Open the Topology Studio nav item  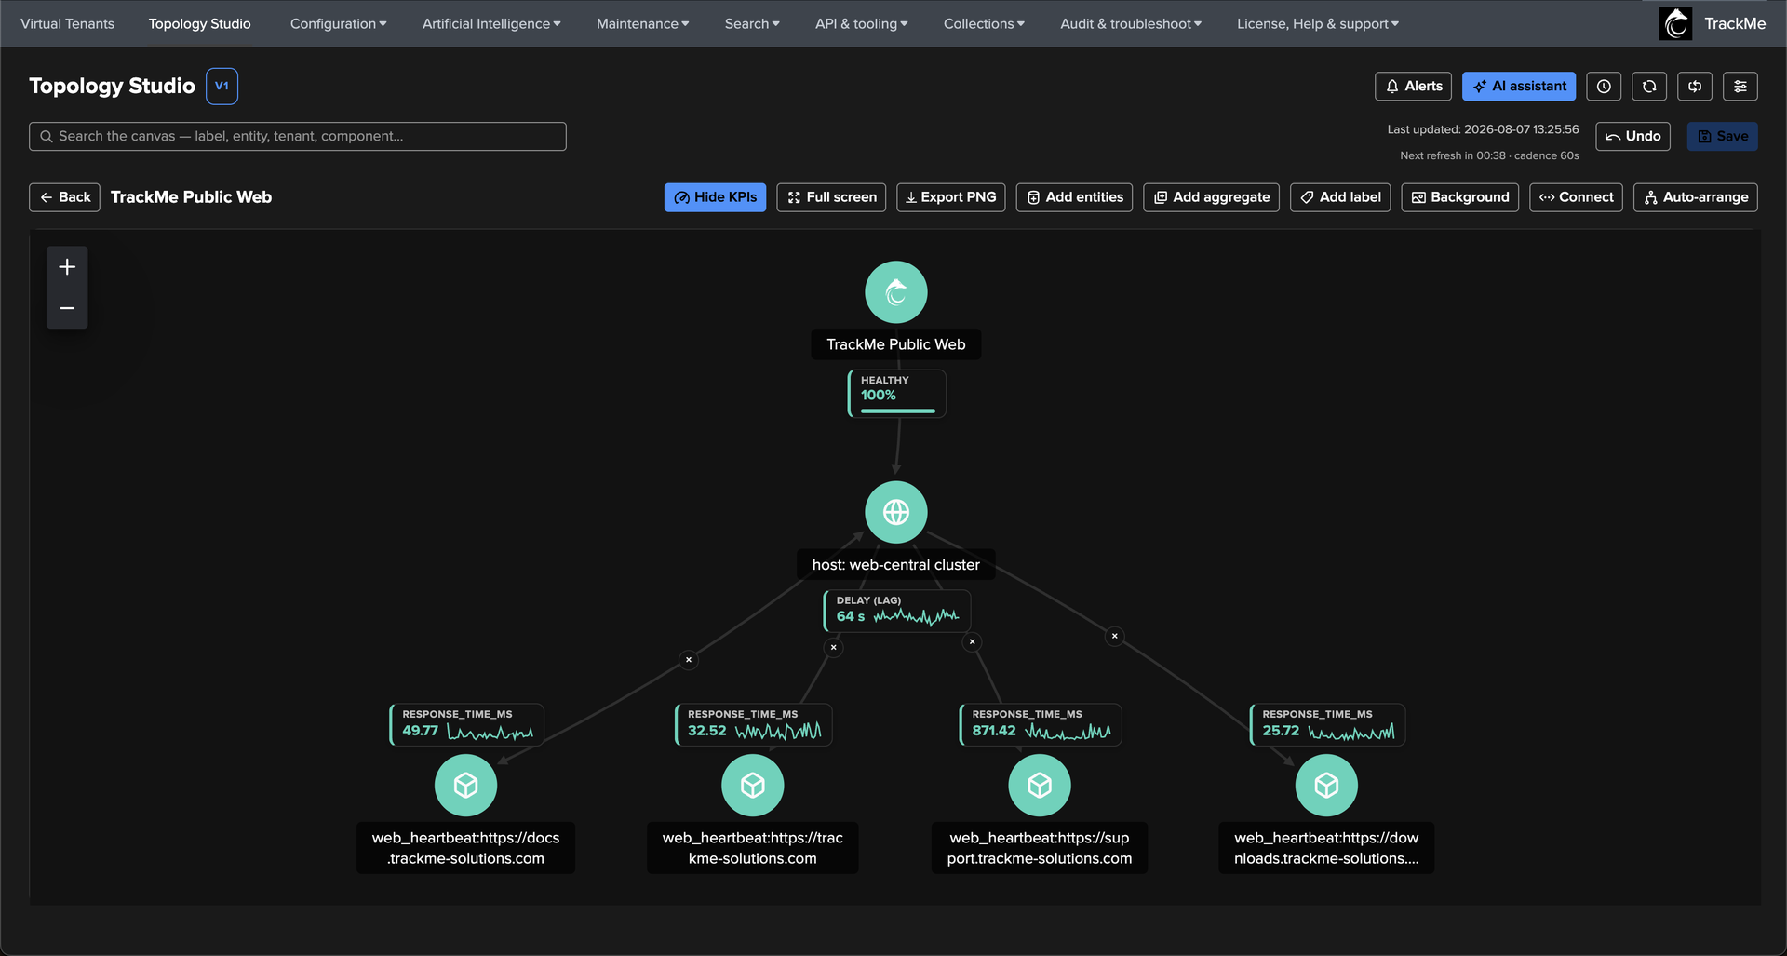point(199,24)
